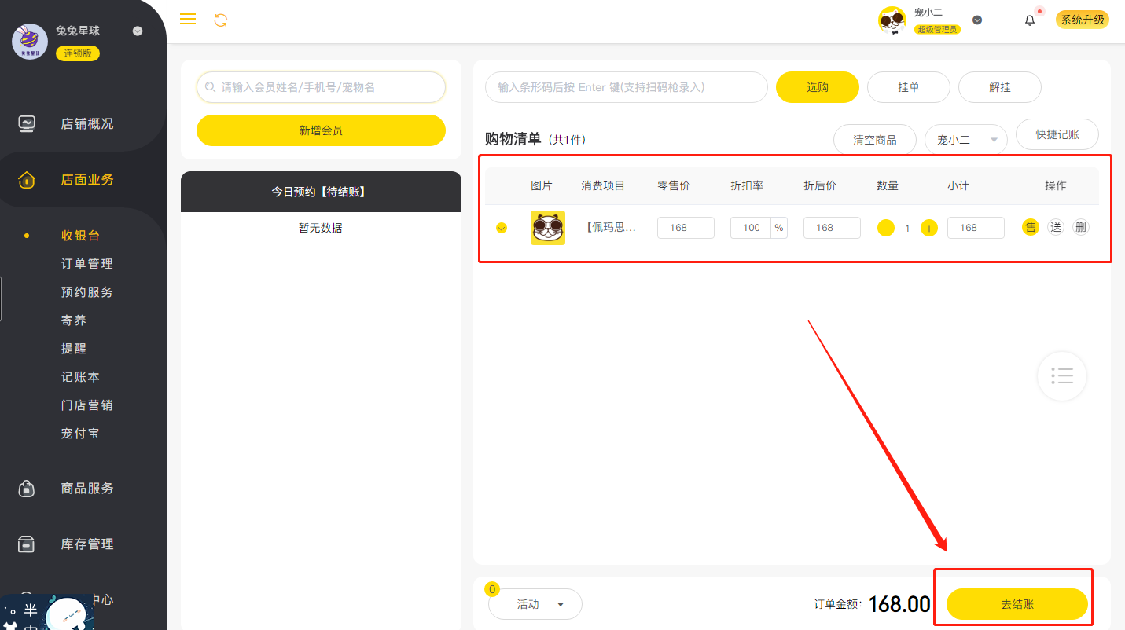Click the 连锁版 badge
1125x630 pixels.
pos(78,53)
